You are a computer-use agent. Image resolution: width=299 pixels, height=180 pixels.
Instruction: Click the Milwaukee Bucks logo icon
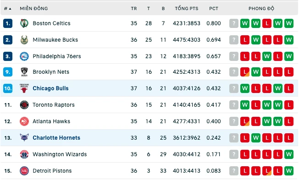24,40
